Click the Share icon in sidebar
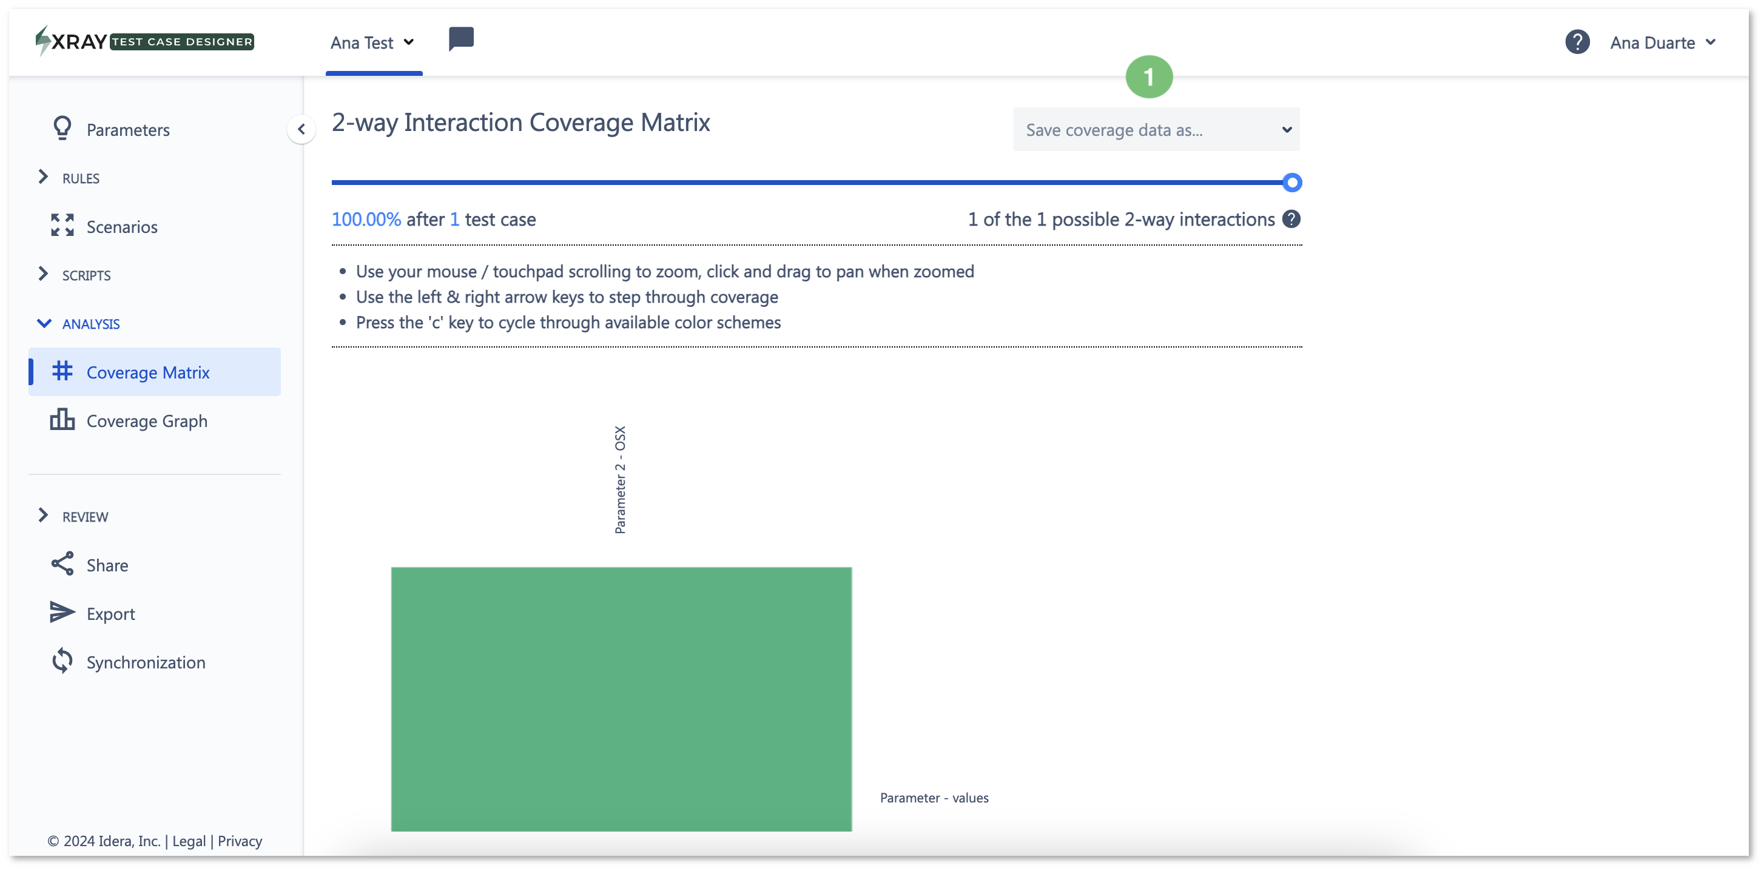 [x=62, y=564]
